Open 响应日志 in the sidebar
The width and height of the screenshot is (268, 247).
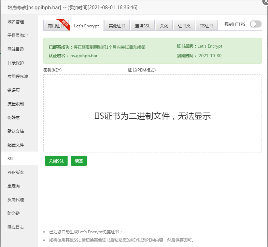[19, 227]
